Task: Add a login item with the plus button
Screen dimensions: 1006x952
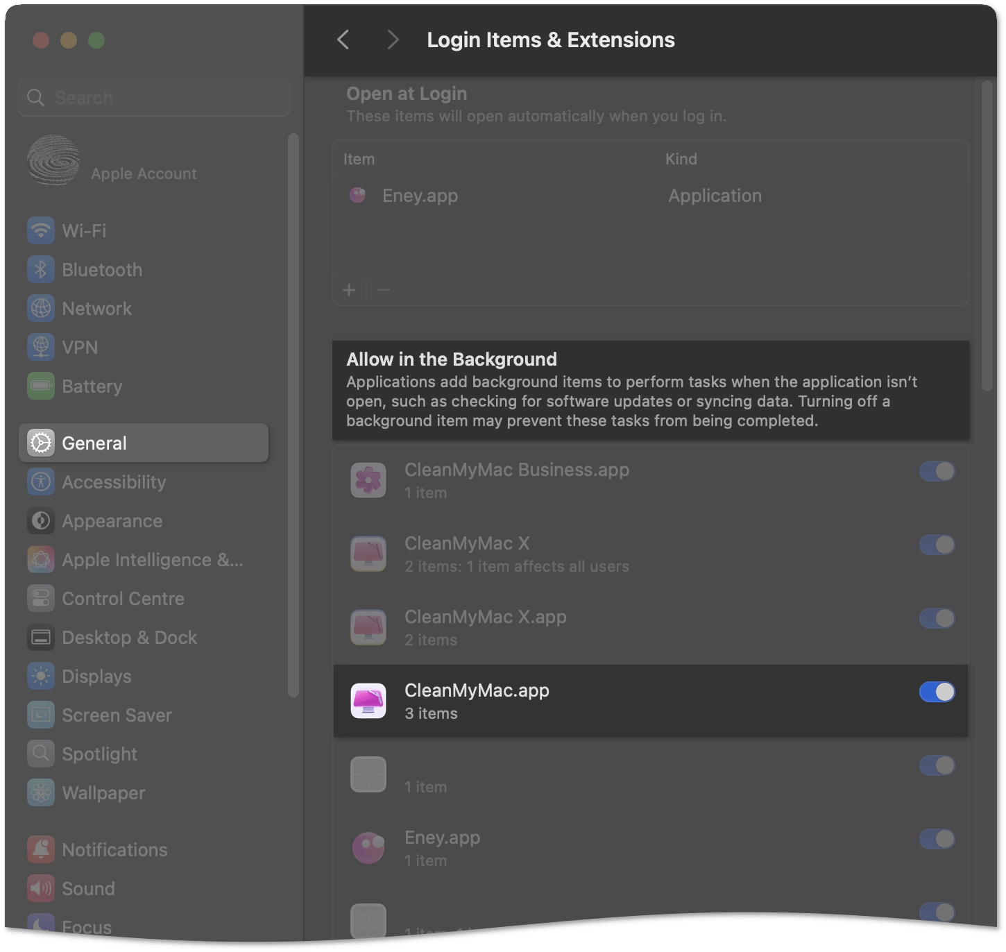Action: point(349,290)
